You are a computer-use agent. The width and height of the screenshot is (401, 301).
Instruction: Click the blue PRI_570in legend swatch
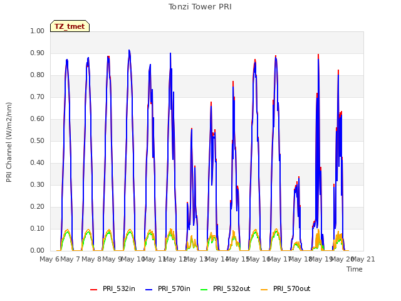(x=149, y=290)
